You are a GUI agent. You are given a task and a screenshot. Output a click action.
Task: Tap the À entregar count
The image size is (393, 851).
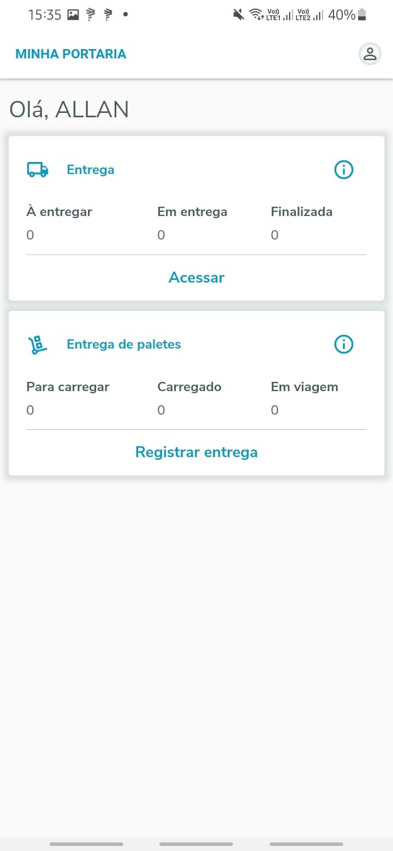[x=30, y=235]
